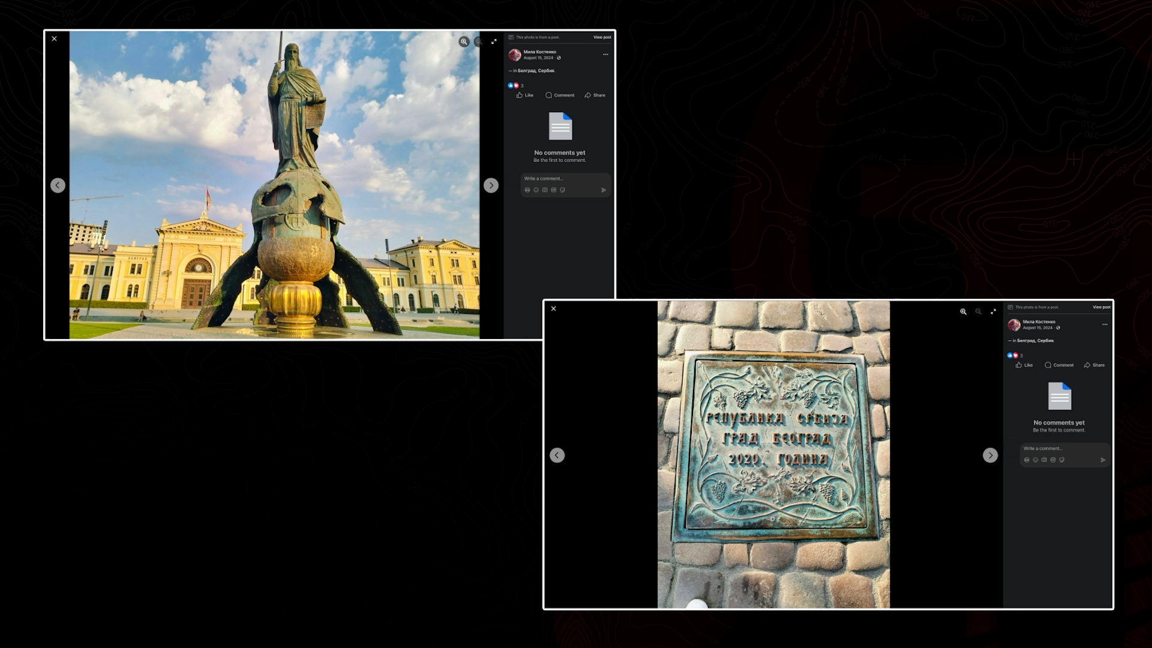Go to previous photo before statue

(58, 185)
